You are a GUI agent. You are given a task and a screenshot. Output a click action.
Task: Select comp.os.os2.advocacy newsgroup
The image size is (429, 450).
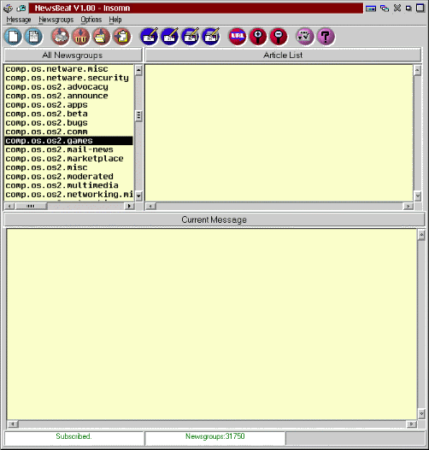point(68,87)
